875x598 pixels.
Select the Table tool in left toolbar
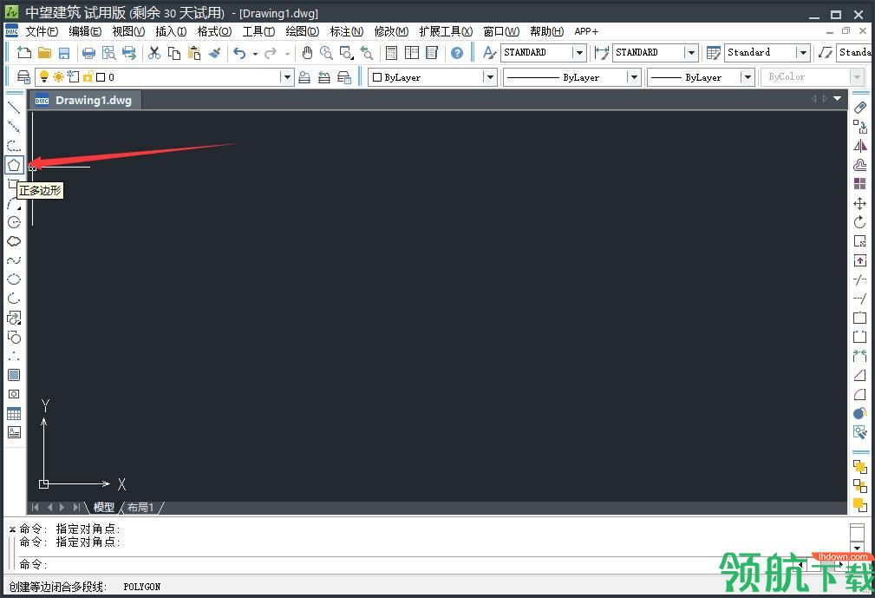click(14, 413)
